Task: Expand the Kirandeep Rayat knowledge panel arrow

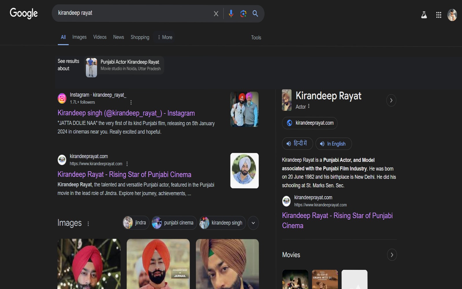Action: 391,100
